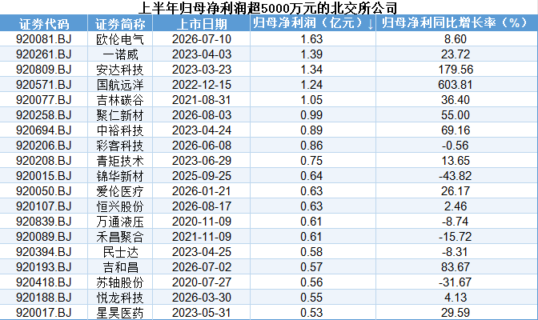Select net profit value 1.05

(311, 100)
